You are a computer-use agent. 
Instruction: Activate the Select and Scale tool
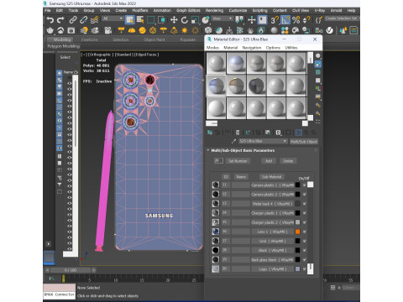[195, 20]
